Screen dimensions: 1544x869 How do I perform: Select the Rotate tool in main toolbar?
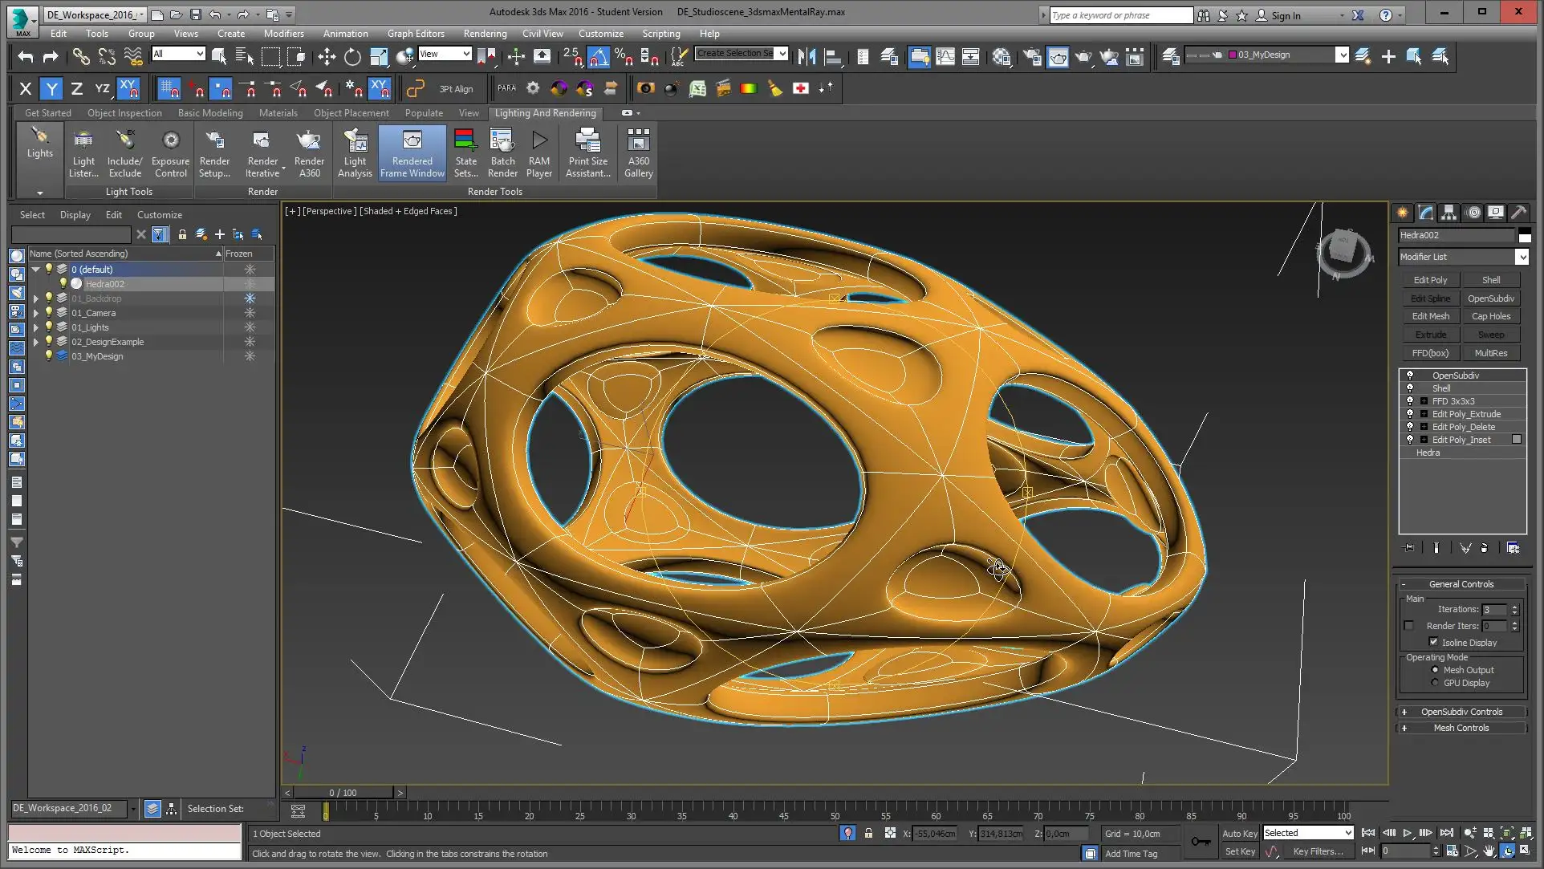point(352,56)
